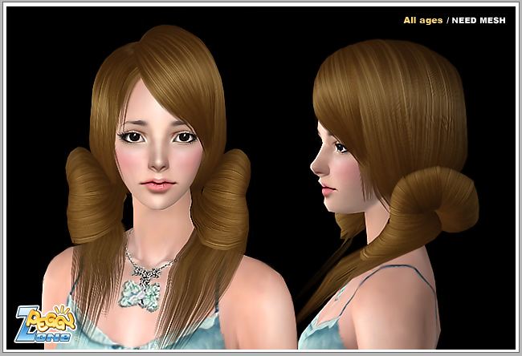This screenshot has height=356, width=522.
Task: Click the "NEED MESH" text
Action: (479, 20)
